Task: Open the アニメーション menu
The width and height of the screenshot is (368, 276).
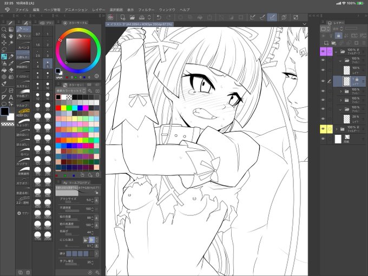Action: point(76,10)
